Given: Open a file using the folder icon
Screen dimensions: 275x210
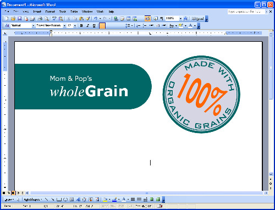Looking at the screenshot, I should [x=13, y=19].
